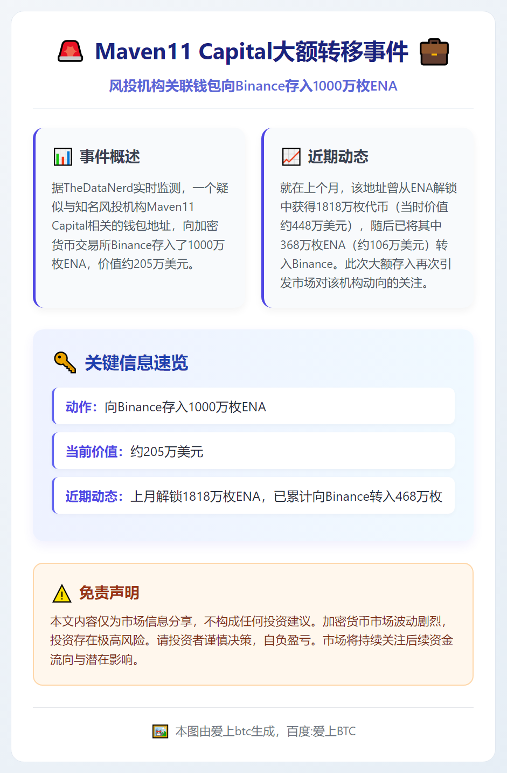Click the bar chart icon beside 事件概述
The height and width of the screenshot is (773, 507).
click(x=63, y=157)
